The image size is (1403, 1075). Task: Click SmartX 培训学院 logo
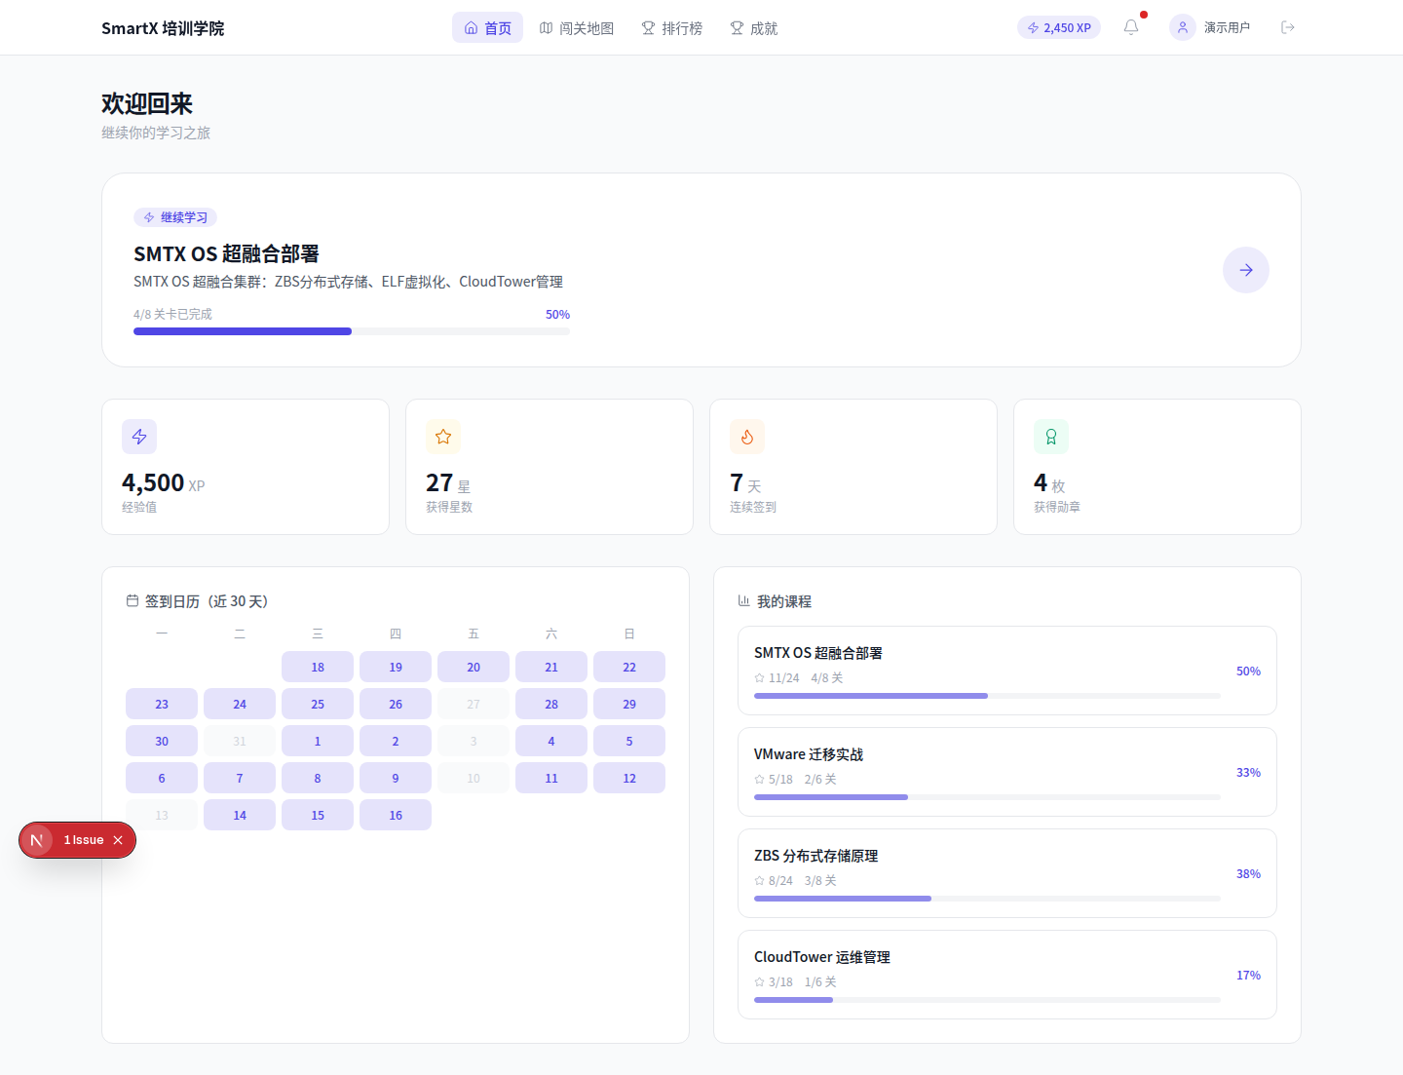(163, 28)
